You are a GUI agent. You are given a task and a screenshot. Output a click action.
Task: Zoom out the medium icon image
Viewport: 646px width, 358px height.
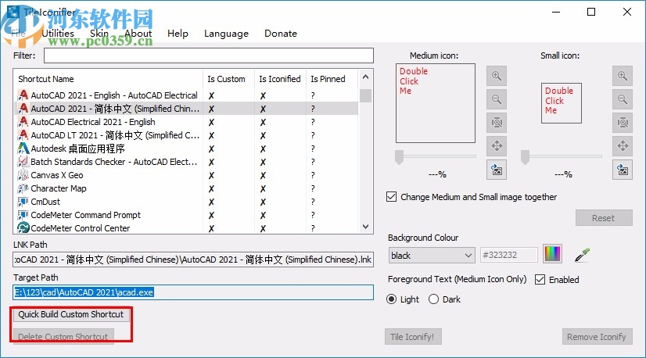(497, 99)
